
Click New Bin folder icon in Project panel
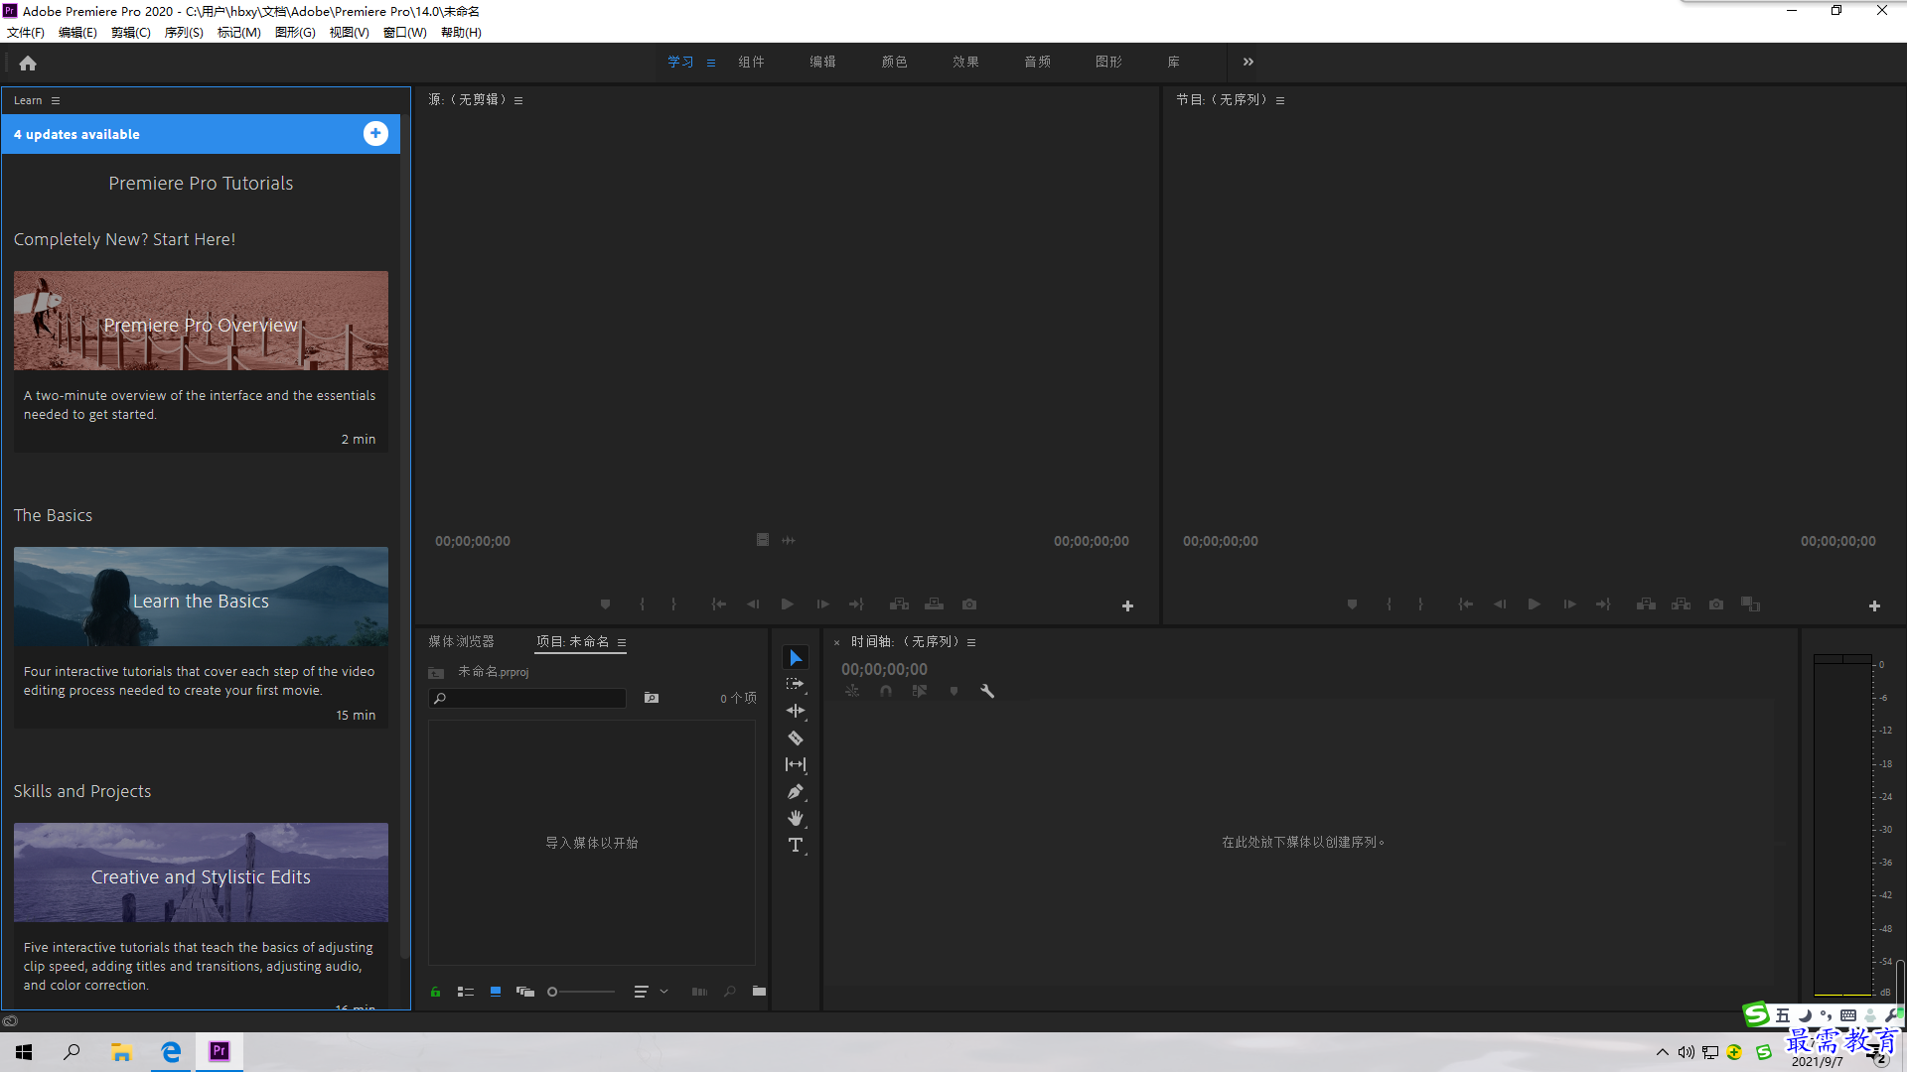[759, 991]
